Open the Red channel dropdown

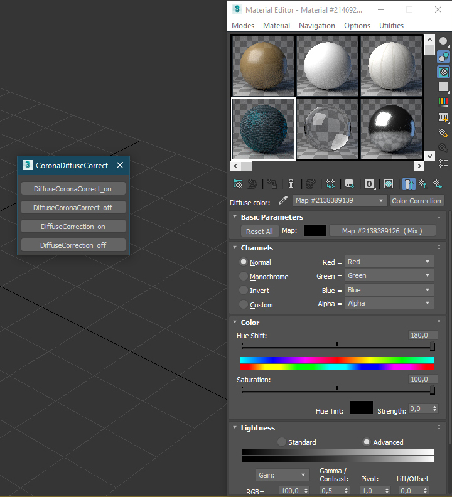tap(389, 262)
